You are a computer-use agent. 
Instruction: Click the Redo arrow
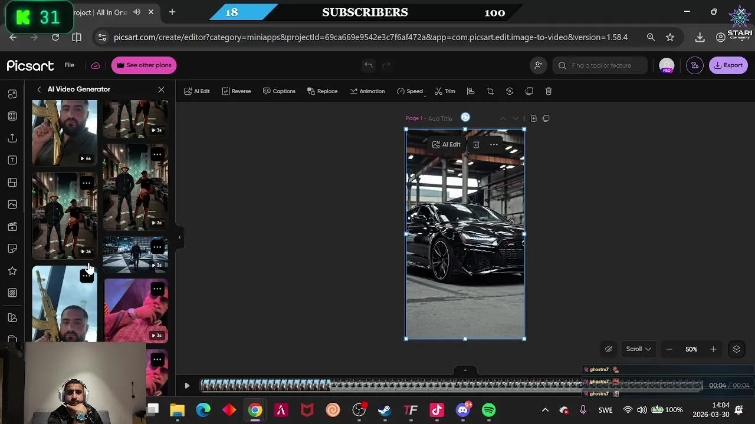click(386, 65)
